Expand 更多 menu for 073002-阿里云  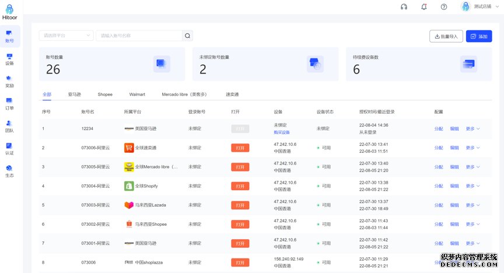coord(473,224)
